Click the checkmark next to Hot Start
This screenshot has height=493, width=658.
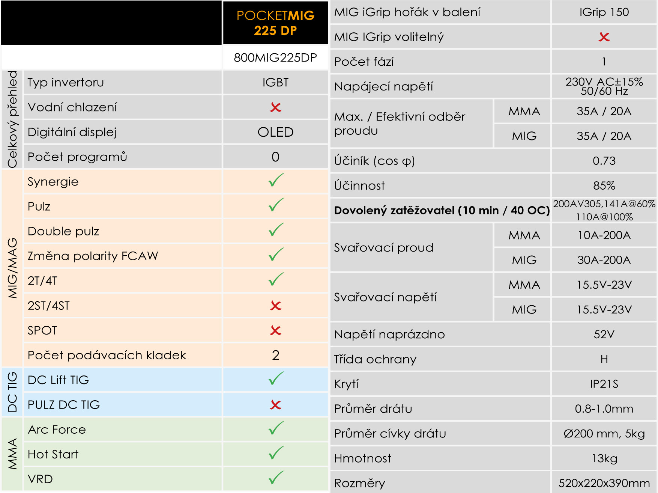click(276, 453)
